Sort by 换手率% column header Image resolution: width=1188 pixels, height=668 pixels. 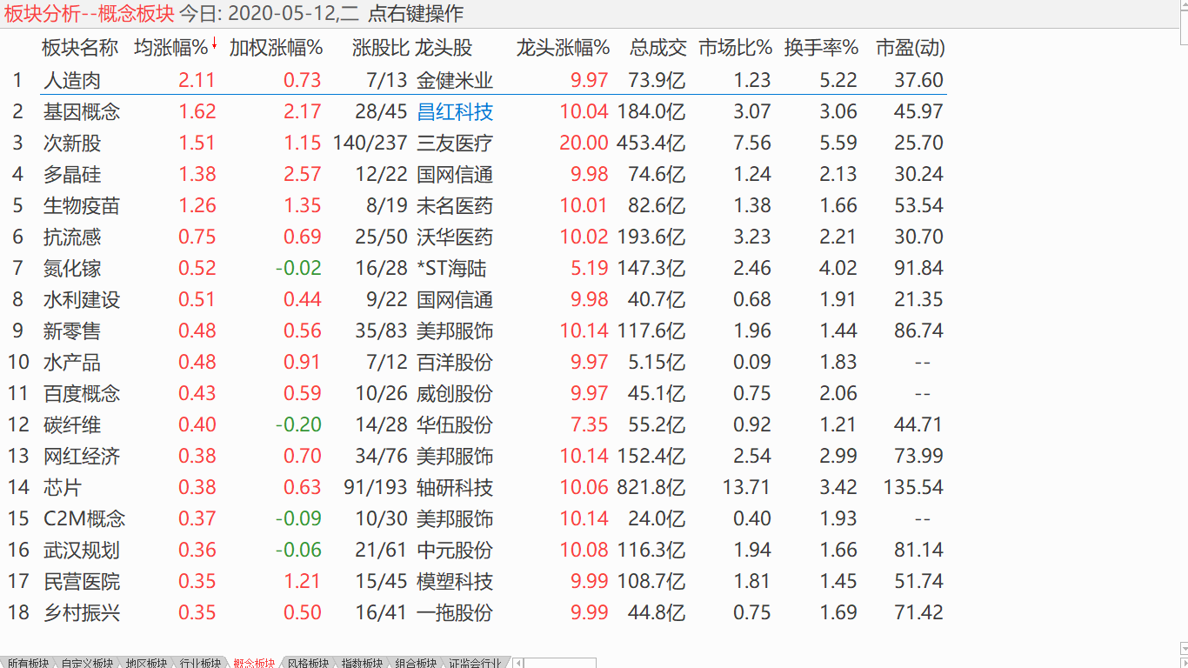point(821,48)
